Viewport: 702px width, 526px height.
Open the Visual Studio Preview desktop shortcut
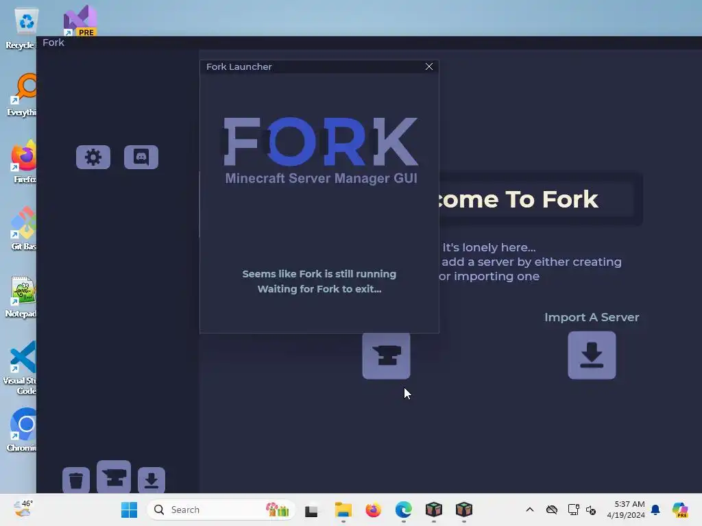pyautogui.click(x=80, y=21)
